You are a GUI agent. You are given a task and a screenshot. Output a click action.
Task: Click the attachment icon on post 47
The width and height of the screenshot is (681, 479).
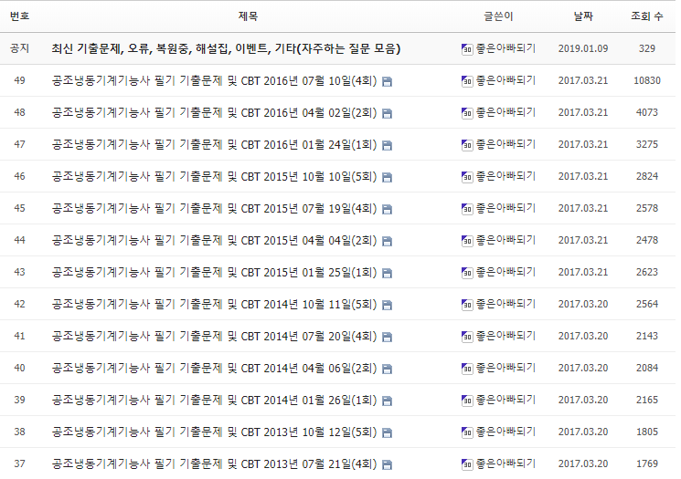[387, 145]
